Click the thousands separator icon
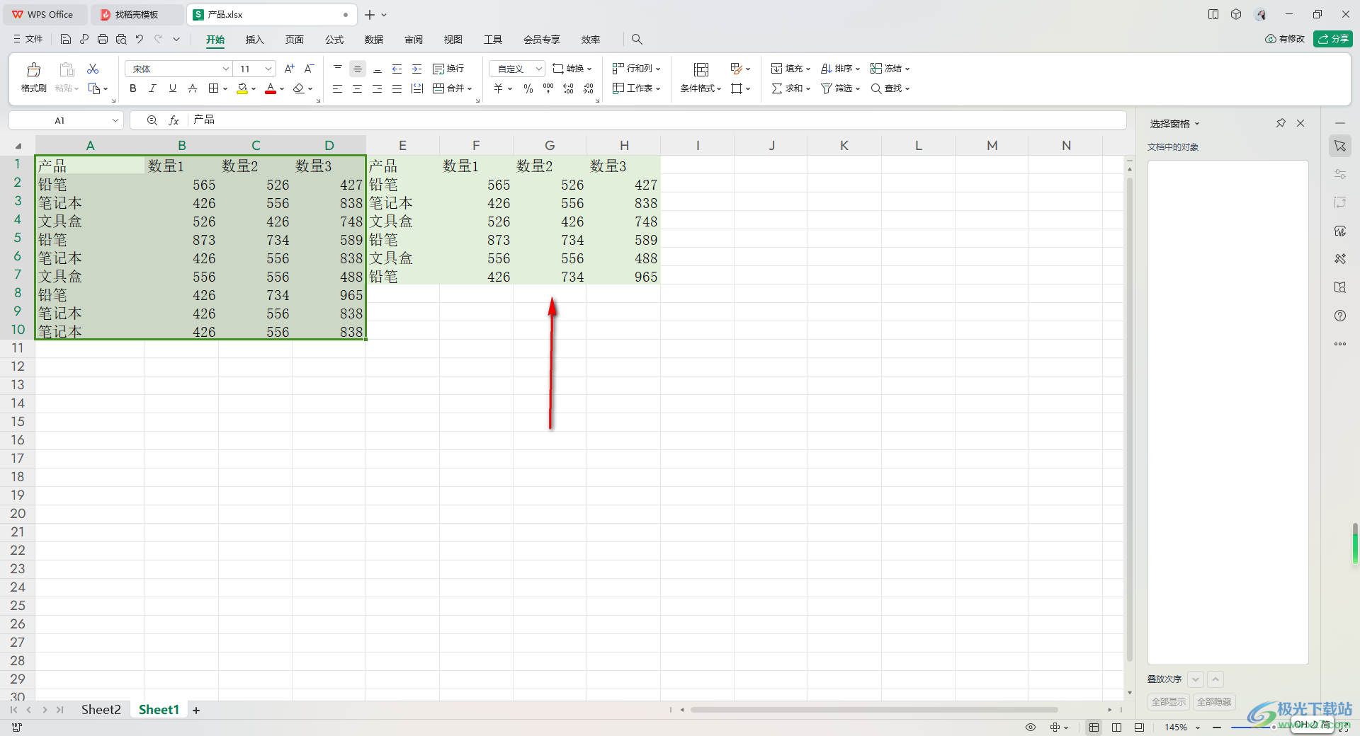This screenshot has height=736, width=1360. tap(548, 88)
